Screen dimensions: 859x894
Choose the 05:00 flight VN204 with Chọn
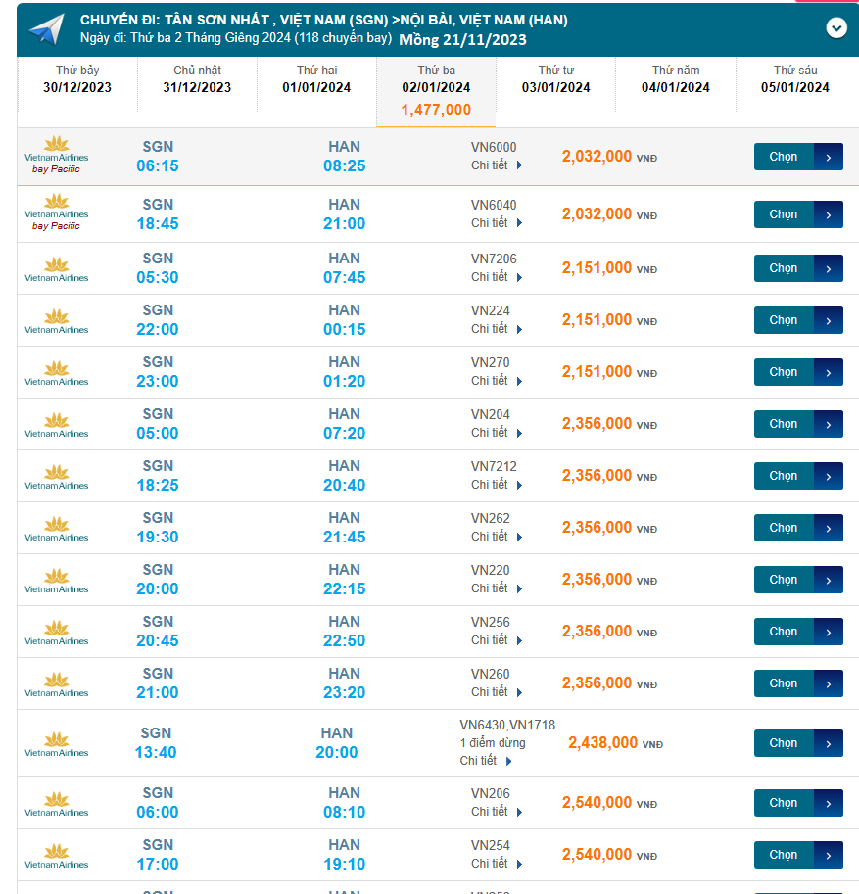pyautogui.click(x=797, y=424)
